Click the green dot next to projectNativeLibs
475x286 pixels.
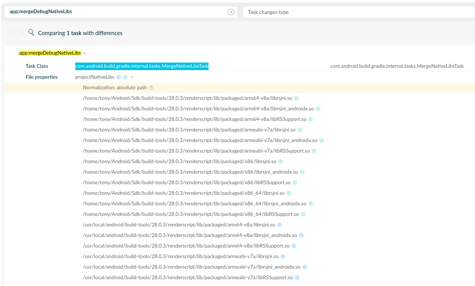pos(125,77)
